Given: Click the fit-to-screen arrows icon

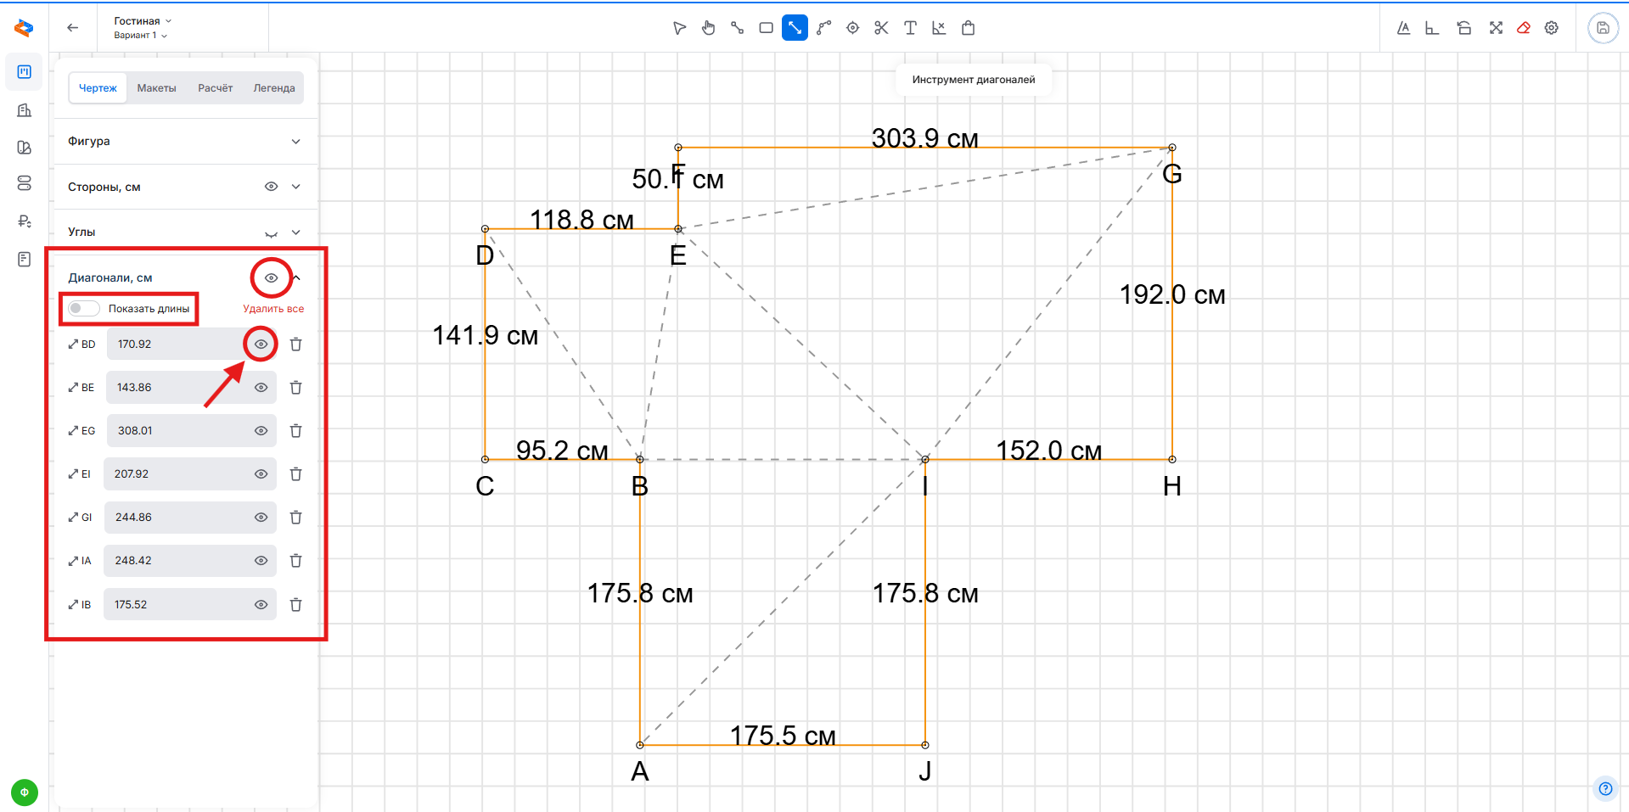Looking at the screenshot, I should pyautogui.click(x=1496, y=28).
